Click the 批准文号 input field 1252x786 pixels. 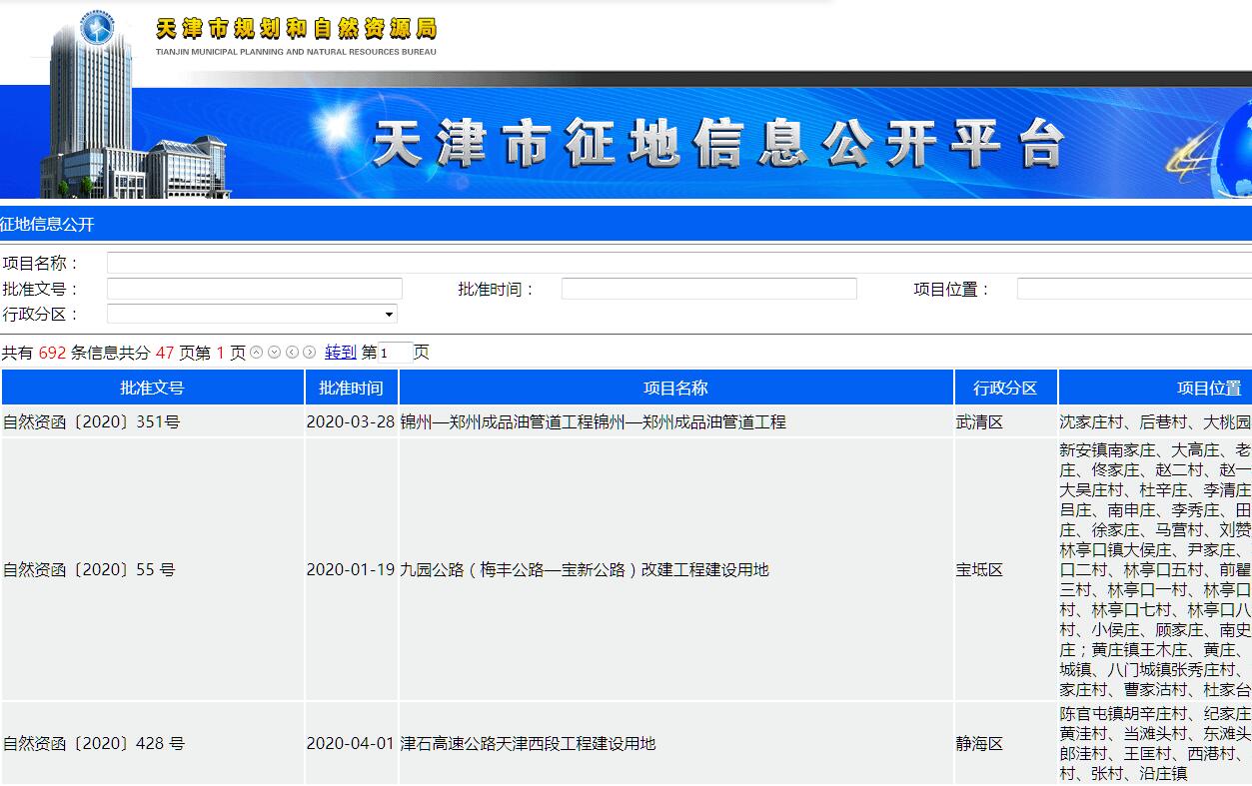tap(254, 290)
